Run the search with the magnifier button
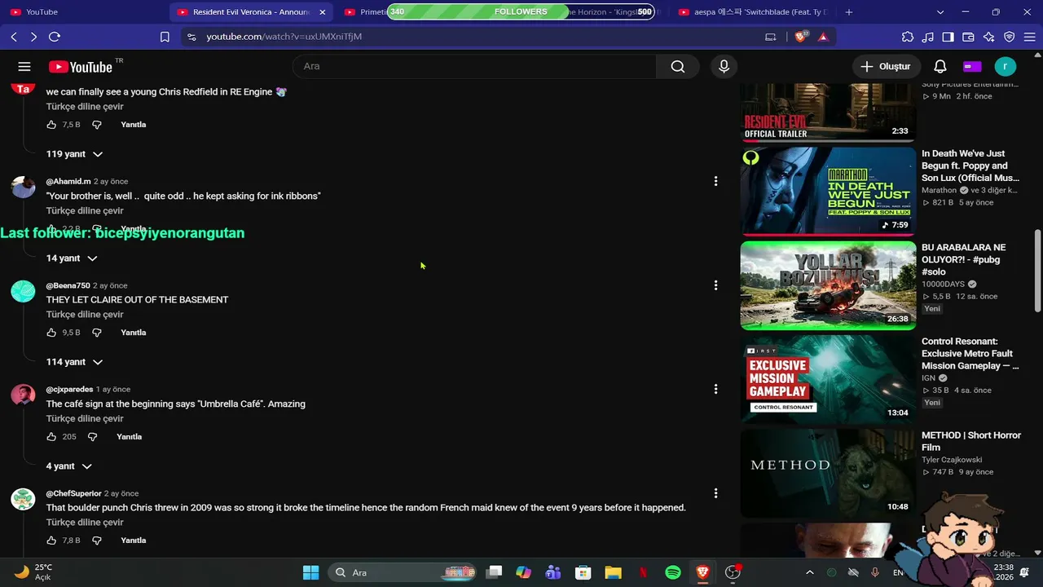1043x587 pixels. [678, 67]
